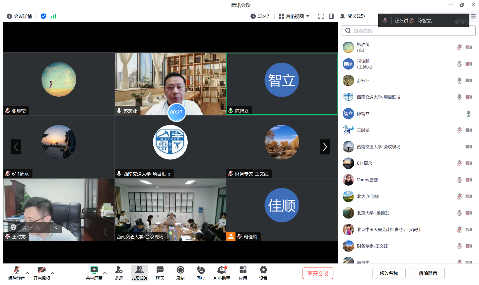This screenshot has height=285, width=479.
Task: Toggle the member side panel icon
Action: click(x=331, y=16)
